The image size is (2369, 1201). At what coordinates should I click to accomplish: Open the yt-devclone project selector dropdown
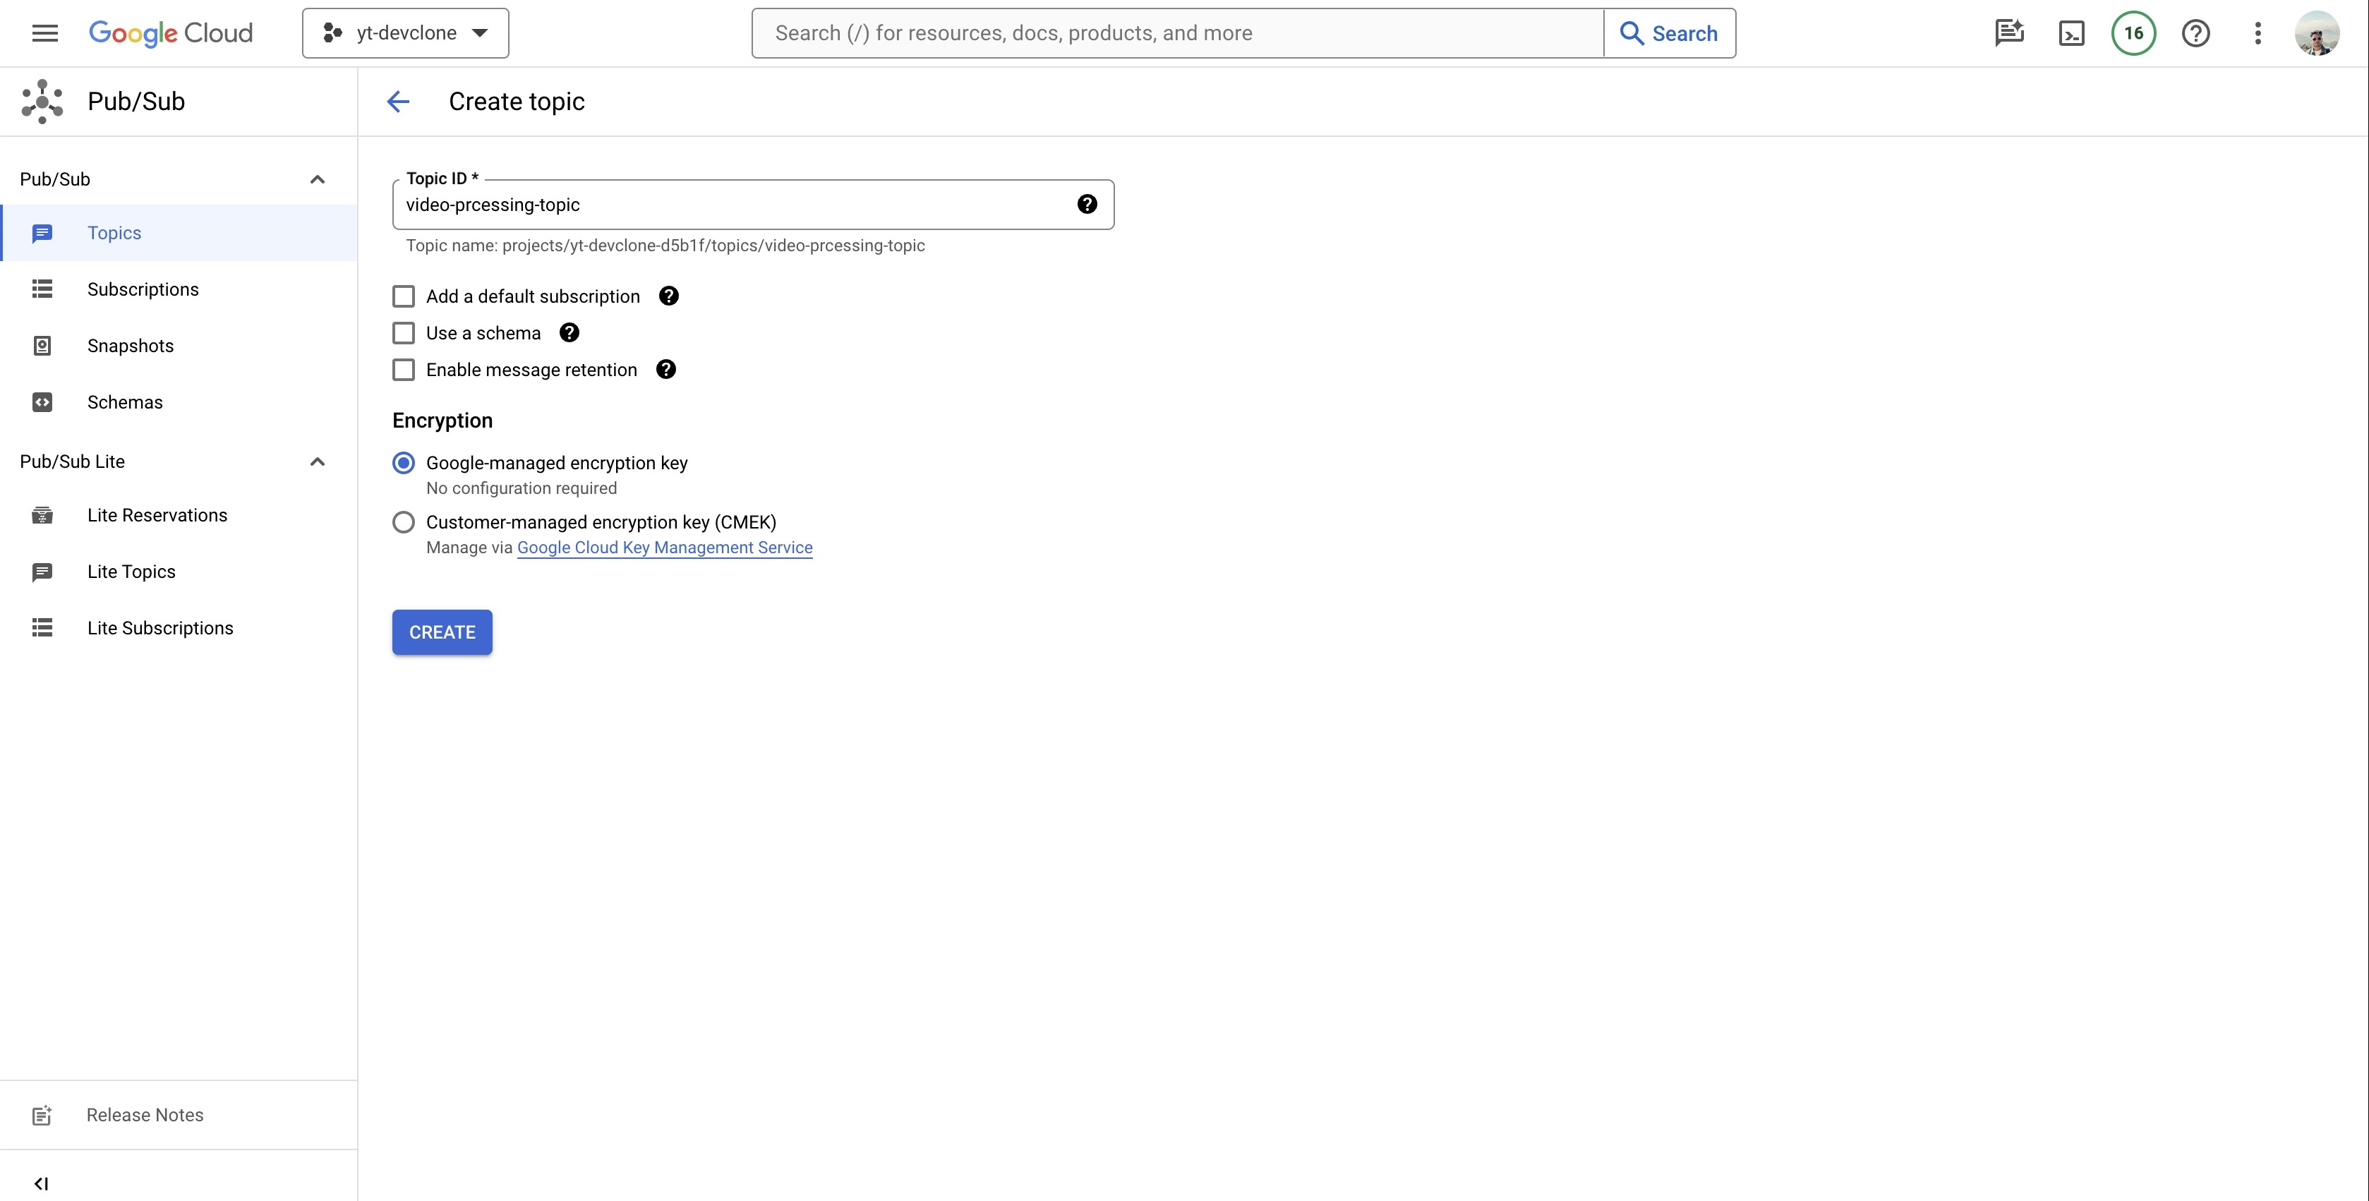coord(406,33)
